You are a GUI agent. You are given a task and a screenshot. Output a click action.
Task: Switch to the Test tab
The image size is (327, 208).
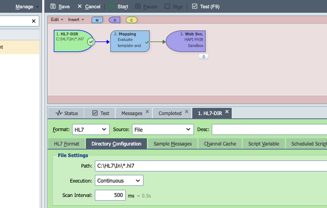pyautogui.click(x=100, y=113)
